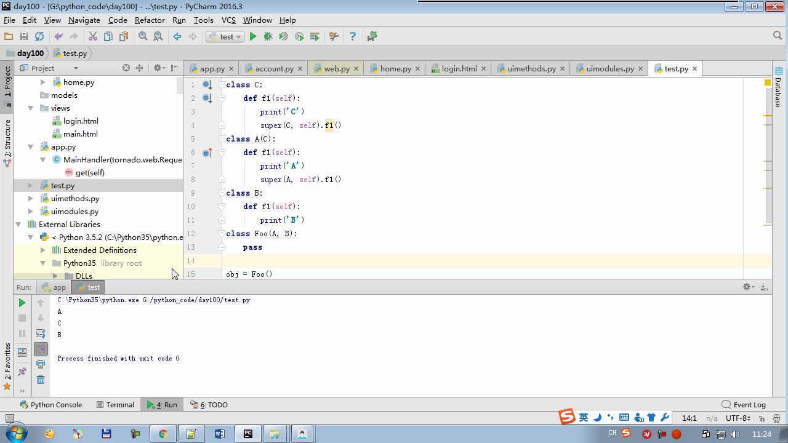Rerun 'test' in Run panel
This screenshot has width=788, height=443.
(22, 303)
